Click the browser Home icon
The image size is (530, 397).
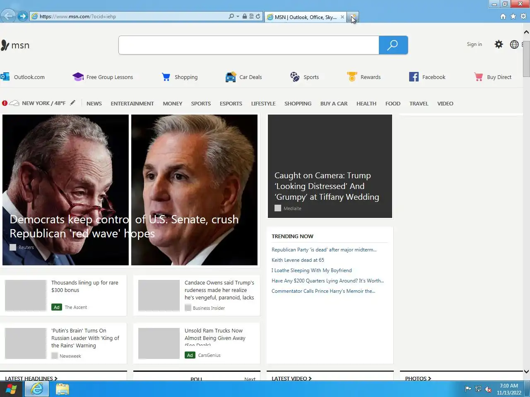click(503, 17)
